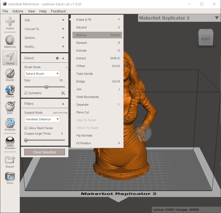Choose Separate from the submenu
221x213 pixels.
pyautogui.click(x=97, y=105)
